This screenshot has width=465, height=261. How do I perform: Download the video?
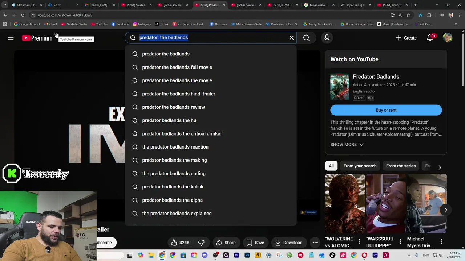click(x=289, y=243)
